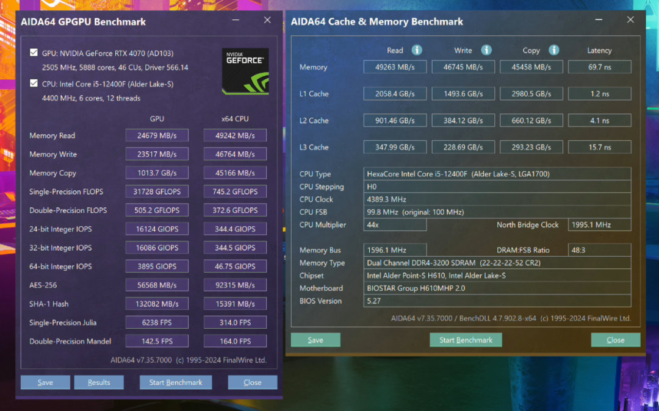Click GPU AES-256 value 56568 MB/s
The height and width of the screenshot is (411, 659).
coord(157,285)
